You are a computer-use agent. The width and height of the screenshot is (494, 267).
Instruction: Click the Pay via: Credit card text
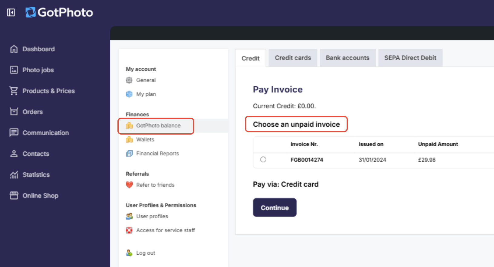point(286,184)
